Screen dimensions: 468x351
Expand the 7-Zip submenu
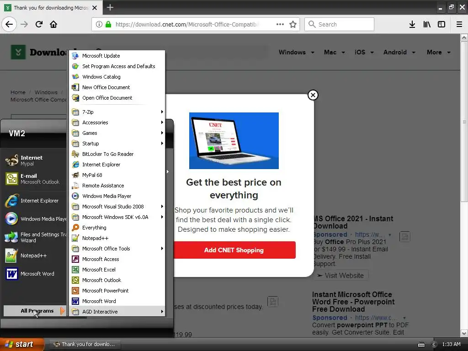[x=117, y=112]
